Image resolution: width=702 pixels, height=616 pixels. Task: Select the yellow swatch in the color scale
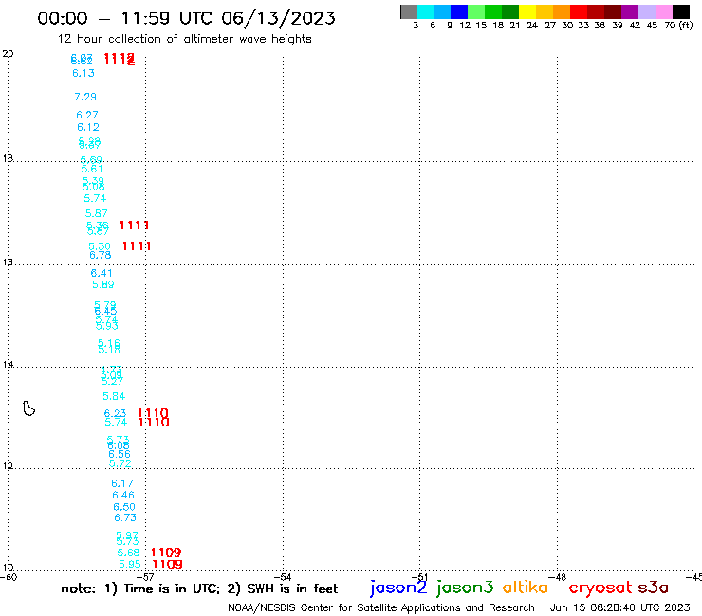[527, 11]
